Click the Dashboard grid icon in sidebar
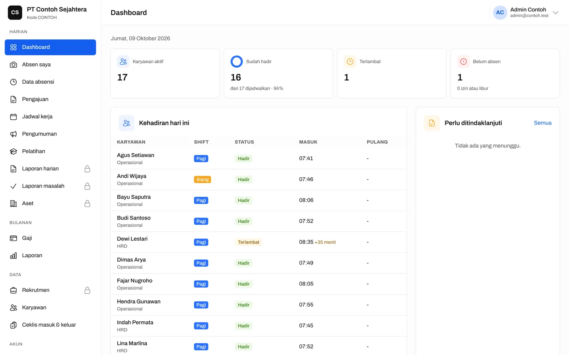 [x=13, y=47]
